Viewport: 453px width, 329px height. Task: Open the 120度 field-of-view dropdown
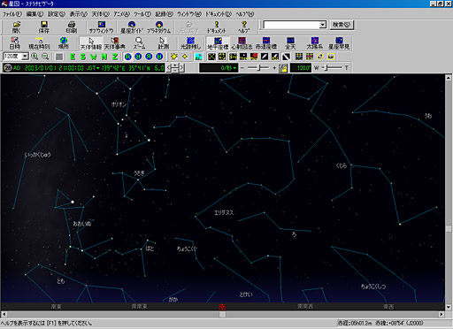pos(25,57)
